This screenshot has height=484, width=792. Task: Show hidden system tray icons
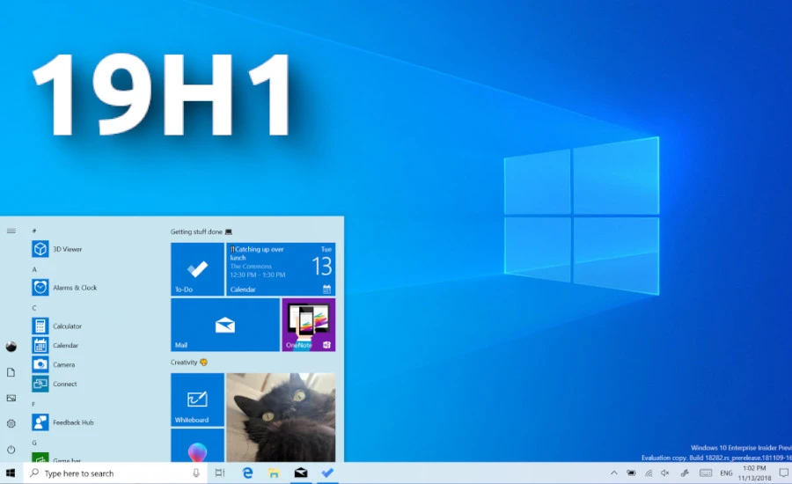coord(613,473)
